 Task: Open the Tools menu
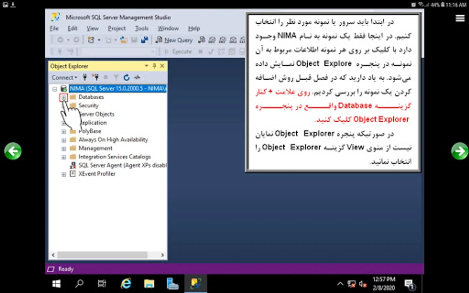[142, 28]
